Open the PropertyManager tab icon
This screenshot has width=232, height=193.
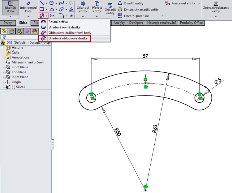pyautogui.click(x=12, y=31)
